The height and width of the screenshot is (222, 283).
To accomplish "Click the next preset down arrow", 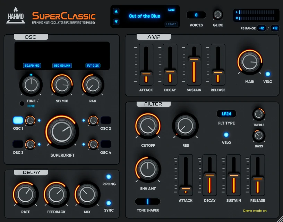I will [116, 22].
